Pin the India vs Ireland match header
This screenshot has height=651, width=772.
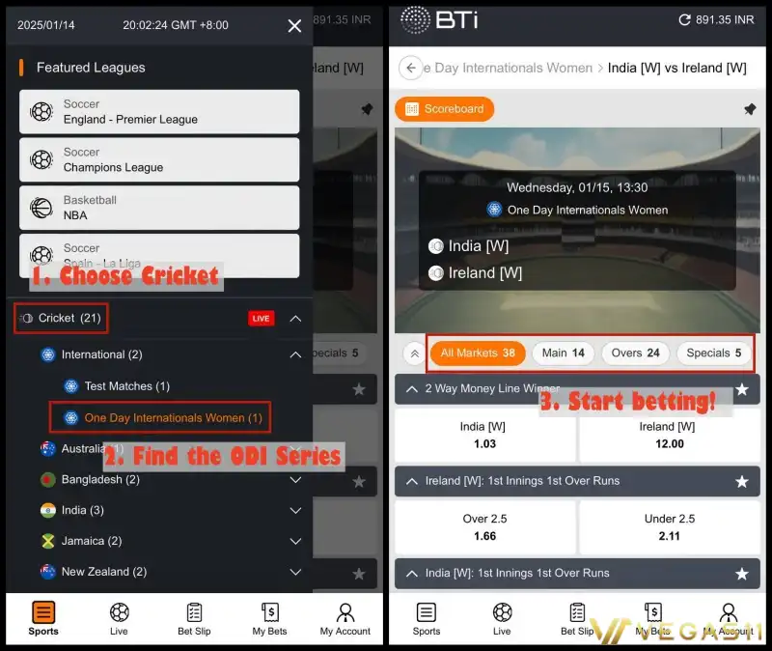coord(751,110)
